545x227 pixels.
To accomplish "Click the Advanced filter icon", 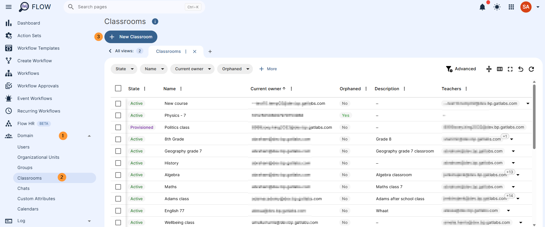I will pos(449,69).
